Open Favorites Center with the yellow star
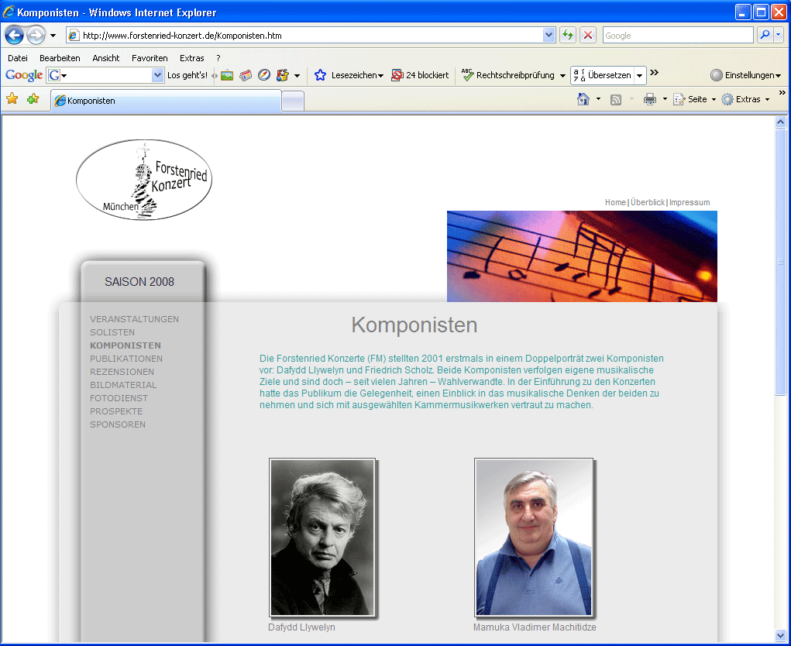 12,99
